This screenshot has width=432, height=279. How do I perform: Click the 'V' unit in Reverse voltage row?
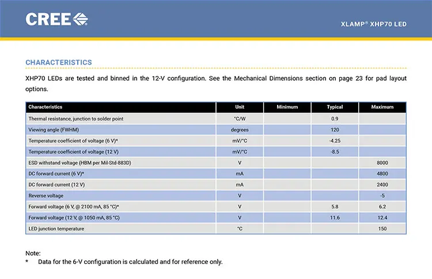click(x=240, y=196)
